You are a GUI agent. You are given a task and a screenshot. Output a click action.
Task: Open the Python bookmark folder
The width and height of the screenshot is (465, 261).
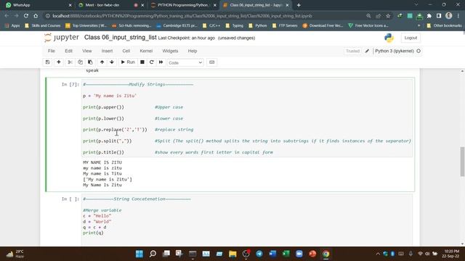[x=258, y=26]
